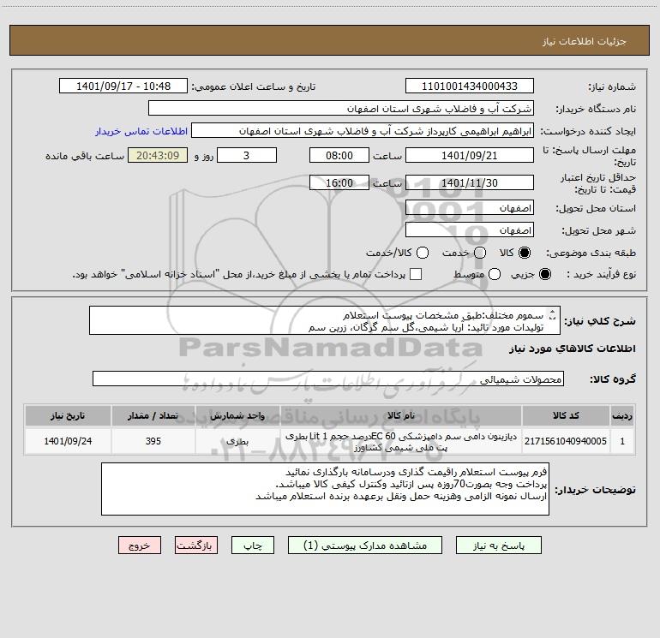Click the remaining days field showing 3
Image resolution: width=660 pixels, height=638 pixels.
coord(247,155)
